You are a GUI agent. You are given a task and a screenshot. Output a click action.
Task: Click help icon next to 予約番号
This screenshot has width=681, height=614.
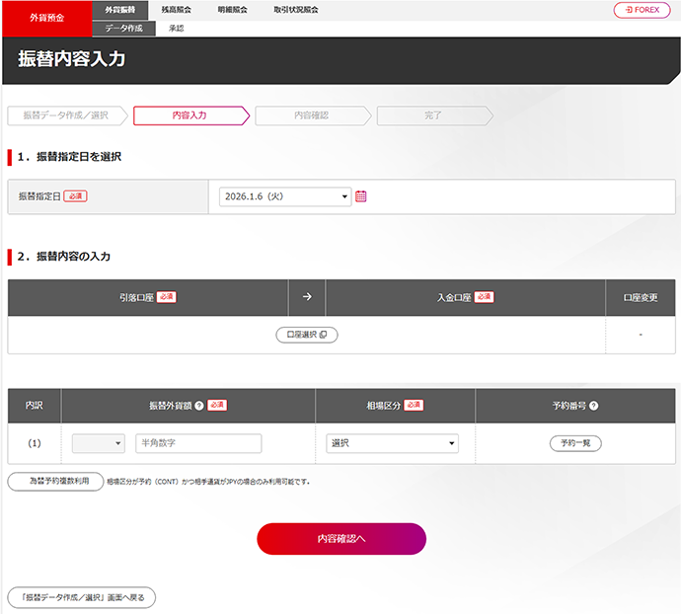click(594, 406)
